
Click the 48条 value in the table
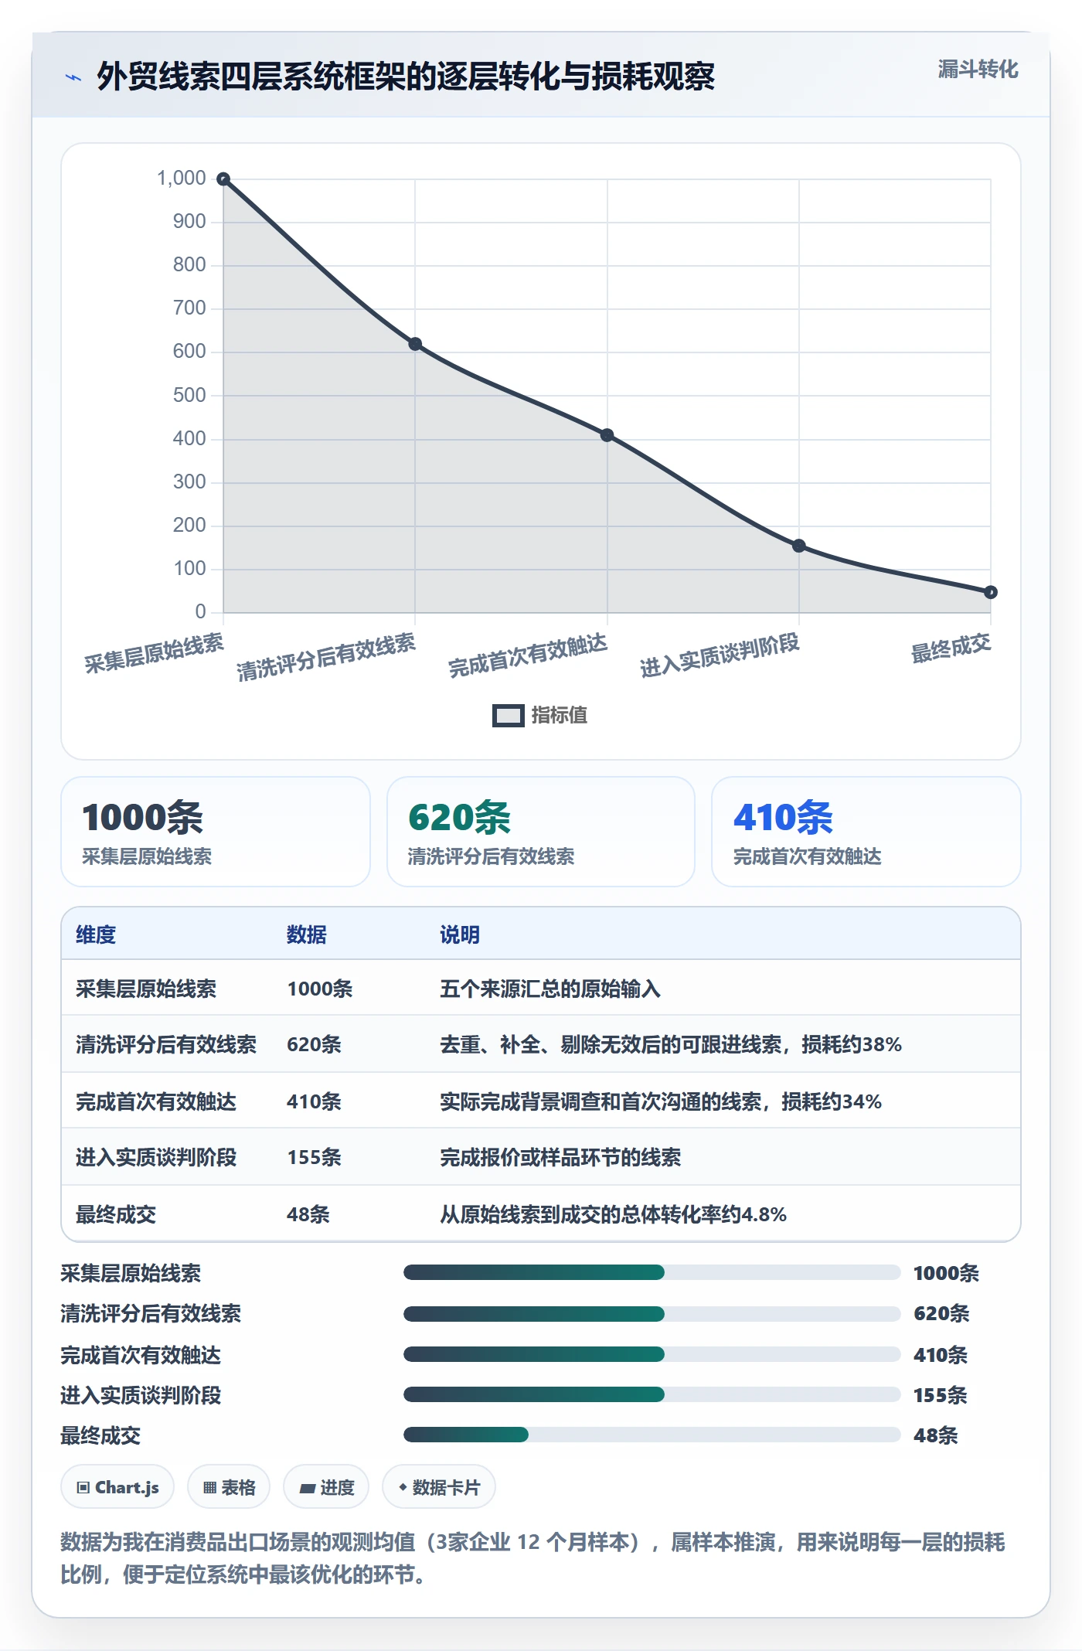308,1215
